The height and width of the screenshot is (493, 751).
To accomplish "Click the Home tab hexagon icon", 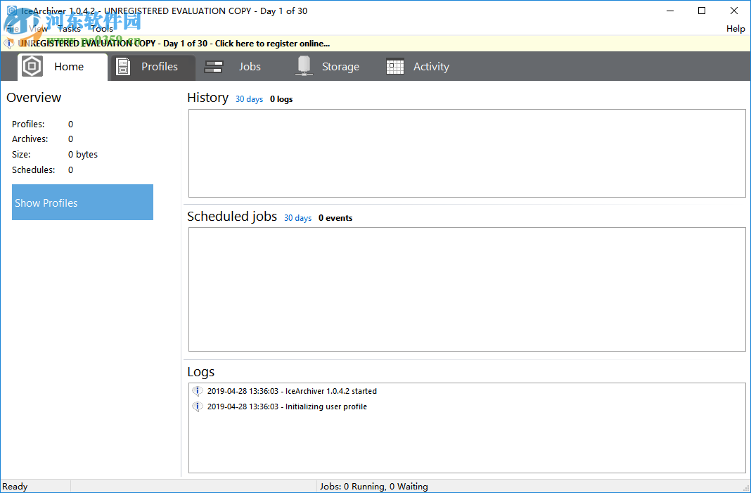I will tap(32, 66).
